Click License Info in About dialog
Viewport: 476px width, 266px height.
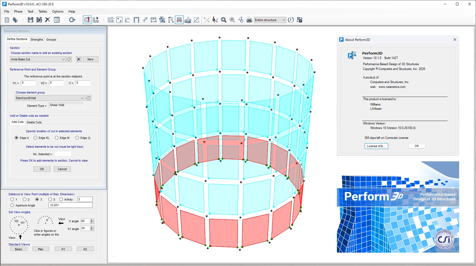pos(376,146)
